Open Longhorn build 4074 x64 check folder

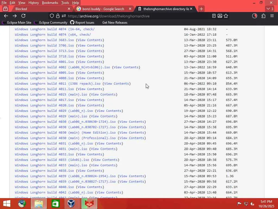[53, 35]
